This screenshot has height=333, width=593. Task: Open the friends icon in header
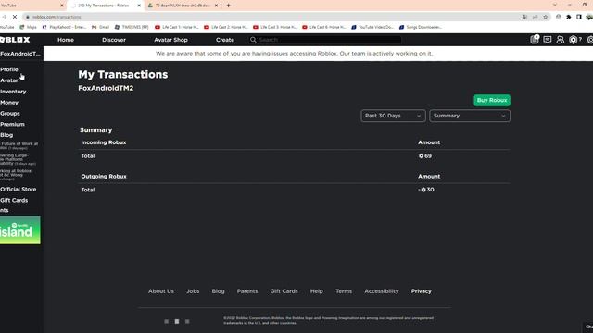(560, 40)
